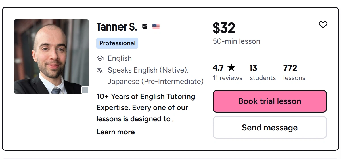Click the 4.7 rating score
341x159 pixels.
[218, 68]
